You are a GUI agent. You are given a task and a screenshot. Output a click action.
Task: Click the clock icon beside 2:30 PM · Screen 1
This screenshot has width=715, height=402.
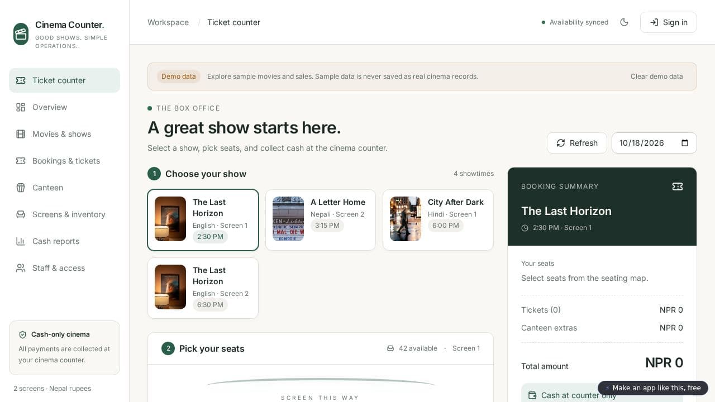tap(525, 228)
